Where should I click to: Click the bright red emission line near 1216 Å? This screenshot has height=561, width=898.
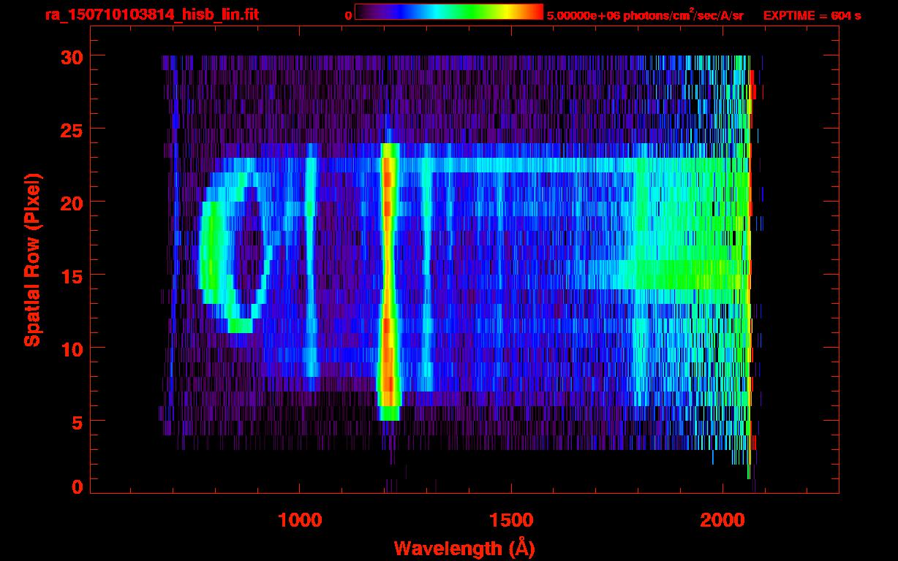[x=388, y=281]
